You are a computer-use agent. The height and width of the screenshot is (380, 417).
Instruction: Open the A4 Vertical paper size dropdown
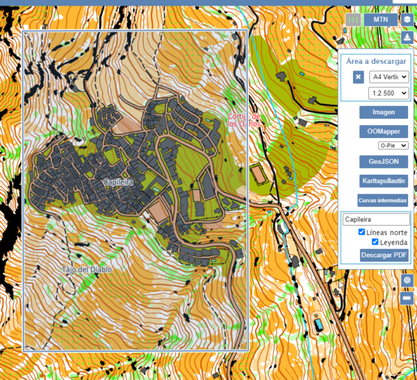coord(389,77)
